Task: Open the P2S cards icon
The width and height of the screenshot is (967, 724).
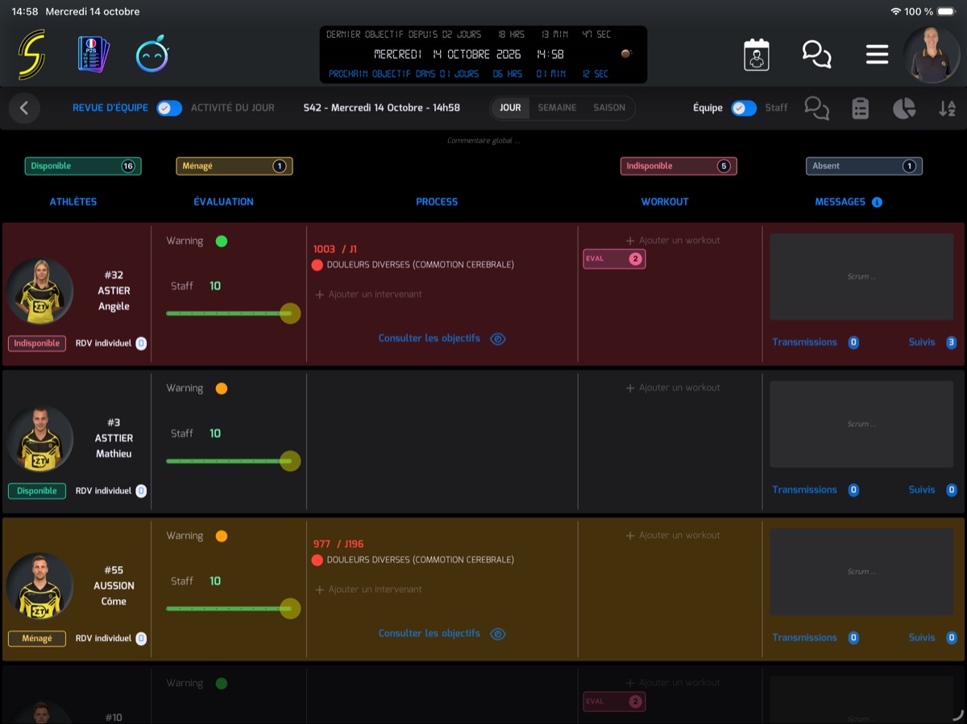Action: [x=93, y=55]
